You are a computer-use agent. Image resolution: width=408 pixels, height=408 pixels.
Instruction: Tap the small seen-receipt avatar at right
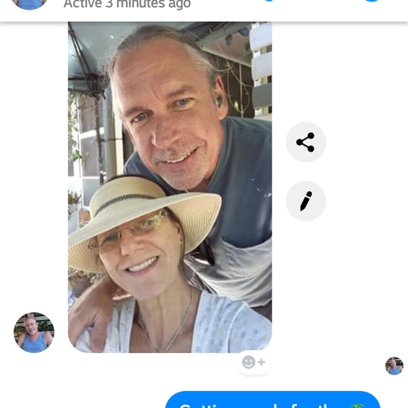pyautogui.click(x=394, y=366)
